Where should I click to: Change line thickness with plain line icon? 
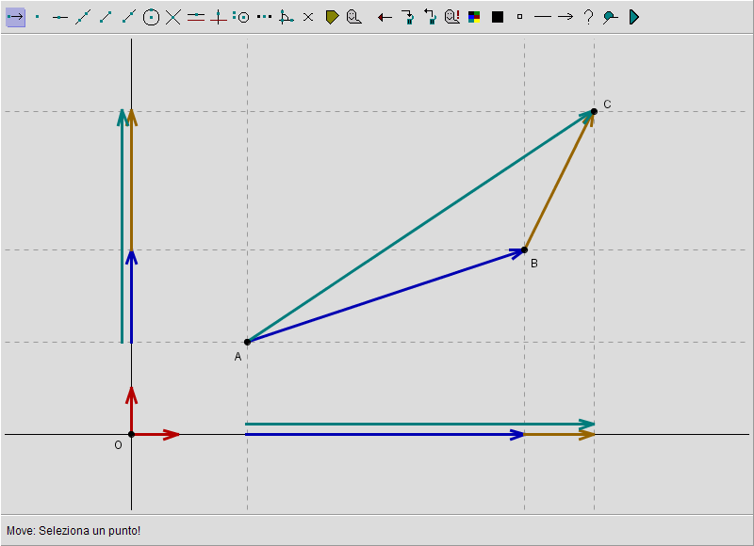coord(543,17)
